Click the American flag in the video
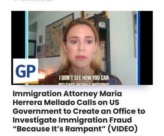The height and width of the screenshot is (136, 164). 41,51
